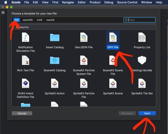Choose the Settings Bundle icon

[x=142, y=60]
